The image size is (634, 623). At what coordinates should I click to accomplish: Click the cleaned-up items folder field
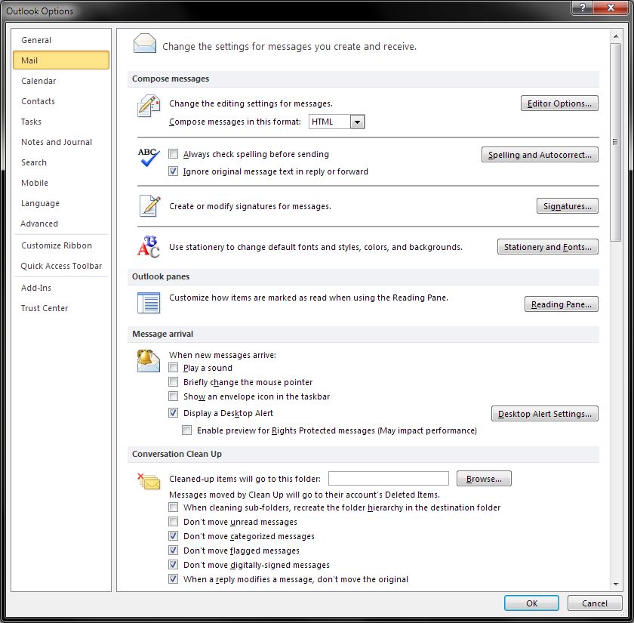coord(388,478)
